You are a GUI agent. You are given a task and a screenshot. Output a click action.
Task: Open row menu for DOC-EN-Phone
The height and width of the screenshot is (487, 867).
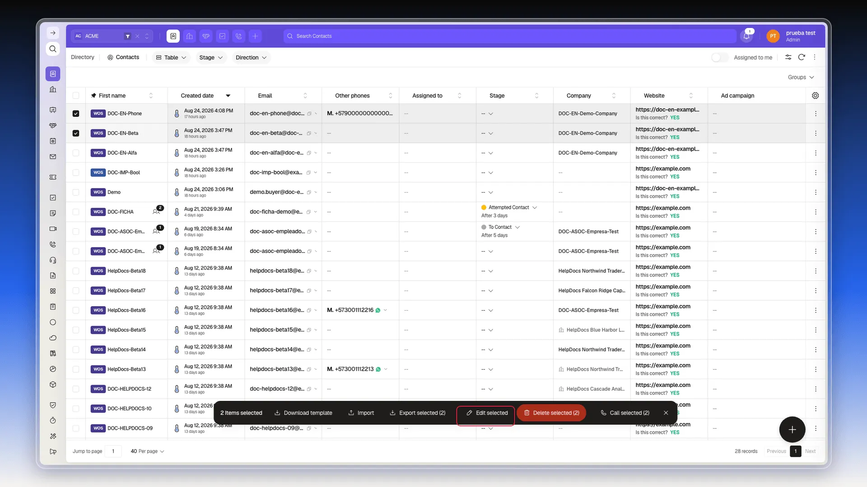click(816, 114)
